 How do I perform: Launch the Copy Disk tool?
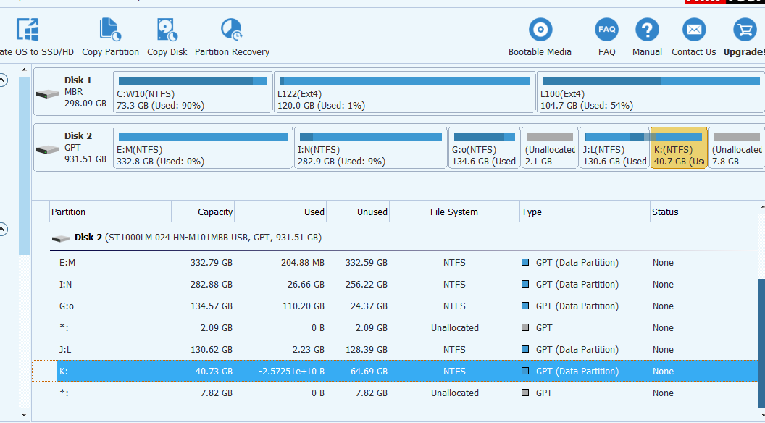coord(167,30)
